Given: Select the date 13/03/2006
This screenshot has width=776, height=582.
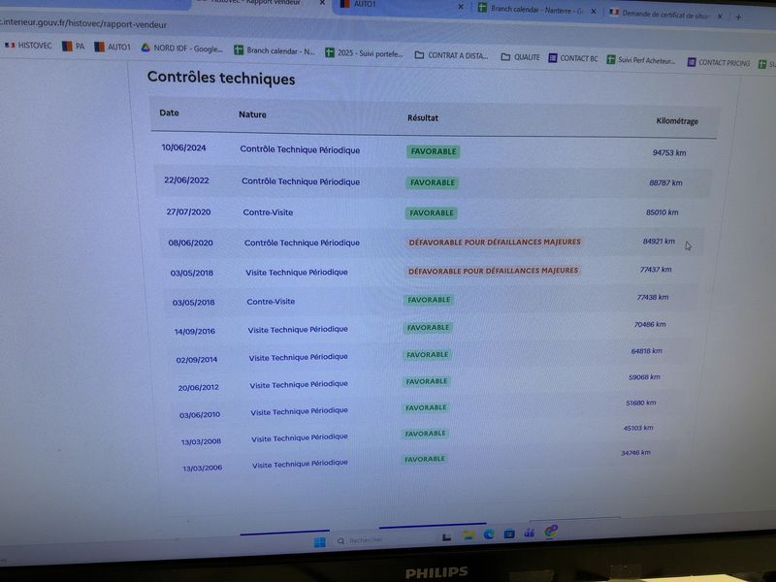Looking at the screenshot, I should (203, 468).
